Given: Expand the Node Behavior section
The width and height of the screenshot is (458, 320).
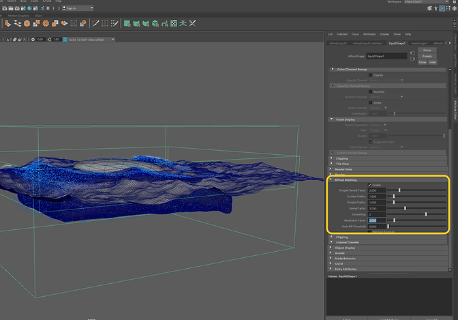Looking at the screenshot, I should pos(331,259).
